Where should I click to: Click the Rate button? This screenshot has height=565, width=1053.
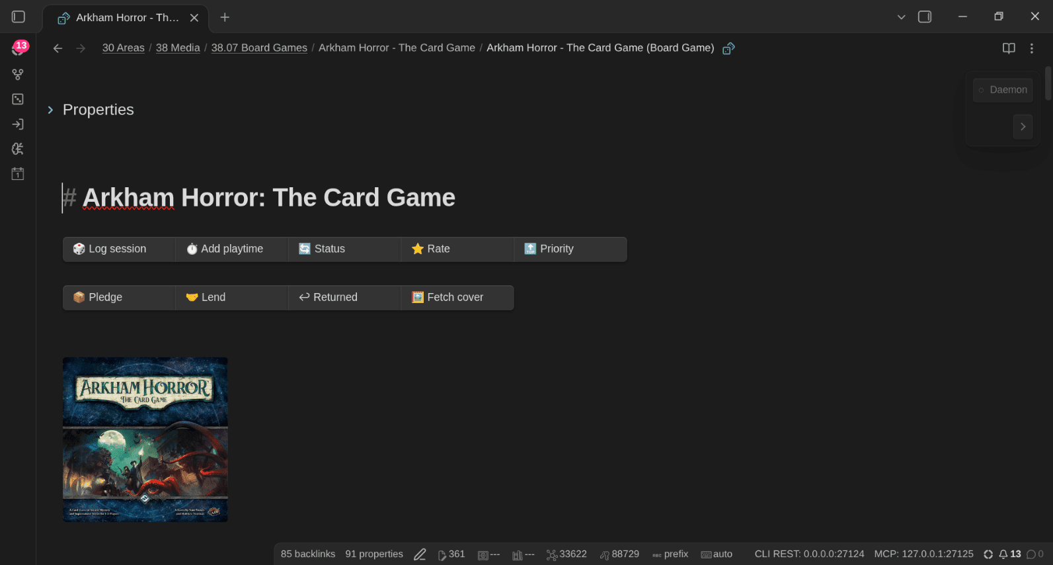click(x=458, y=249)
